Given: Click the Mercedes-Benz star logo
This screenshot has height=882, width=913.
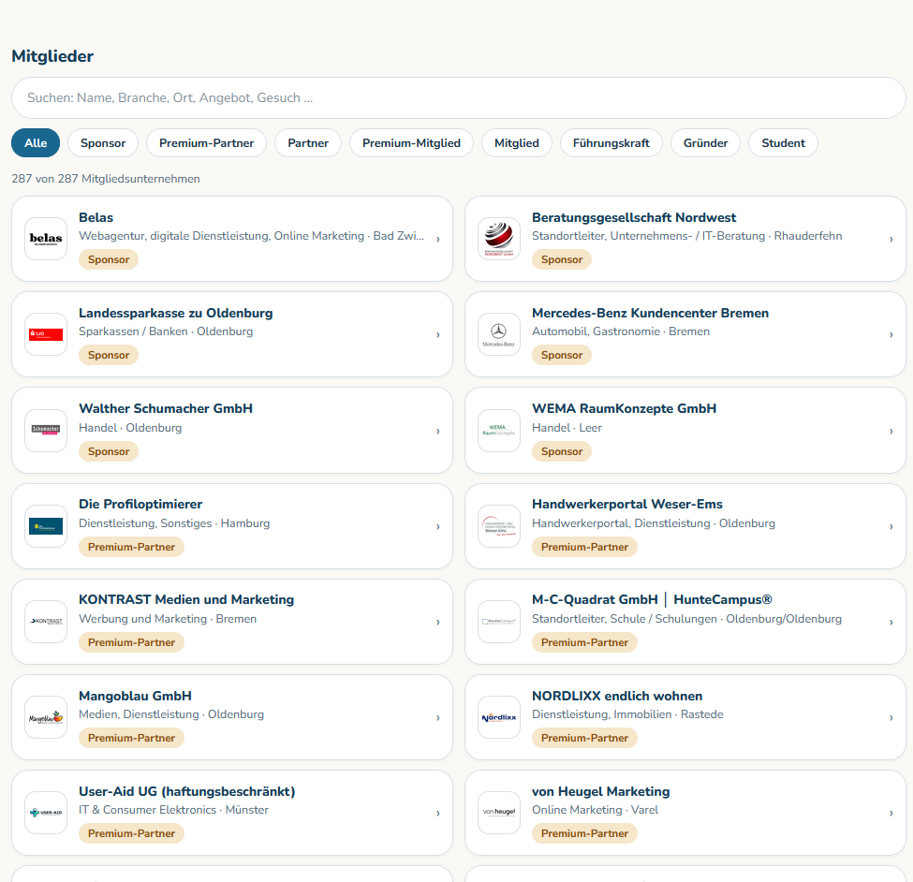Looking at the screenshot, I should [499, 334].
